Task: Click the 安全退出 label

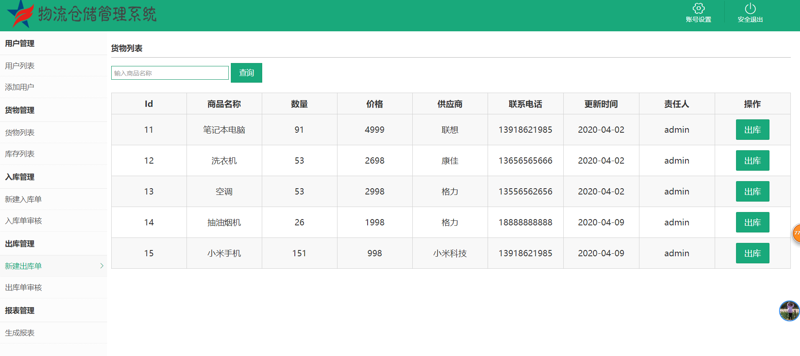Action: click(x=750, y=20)
